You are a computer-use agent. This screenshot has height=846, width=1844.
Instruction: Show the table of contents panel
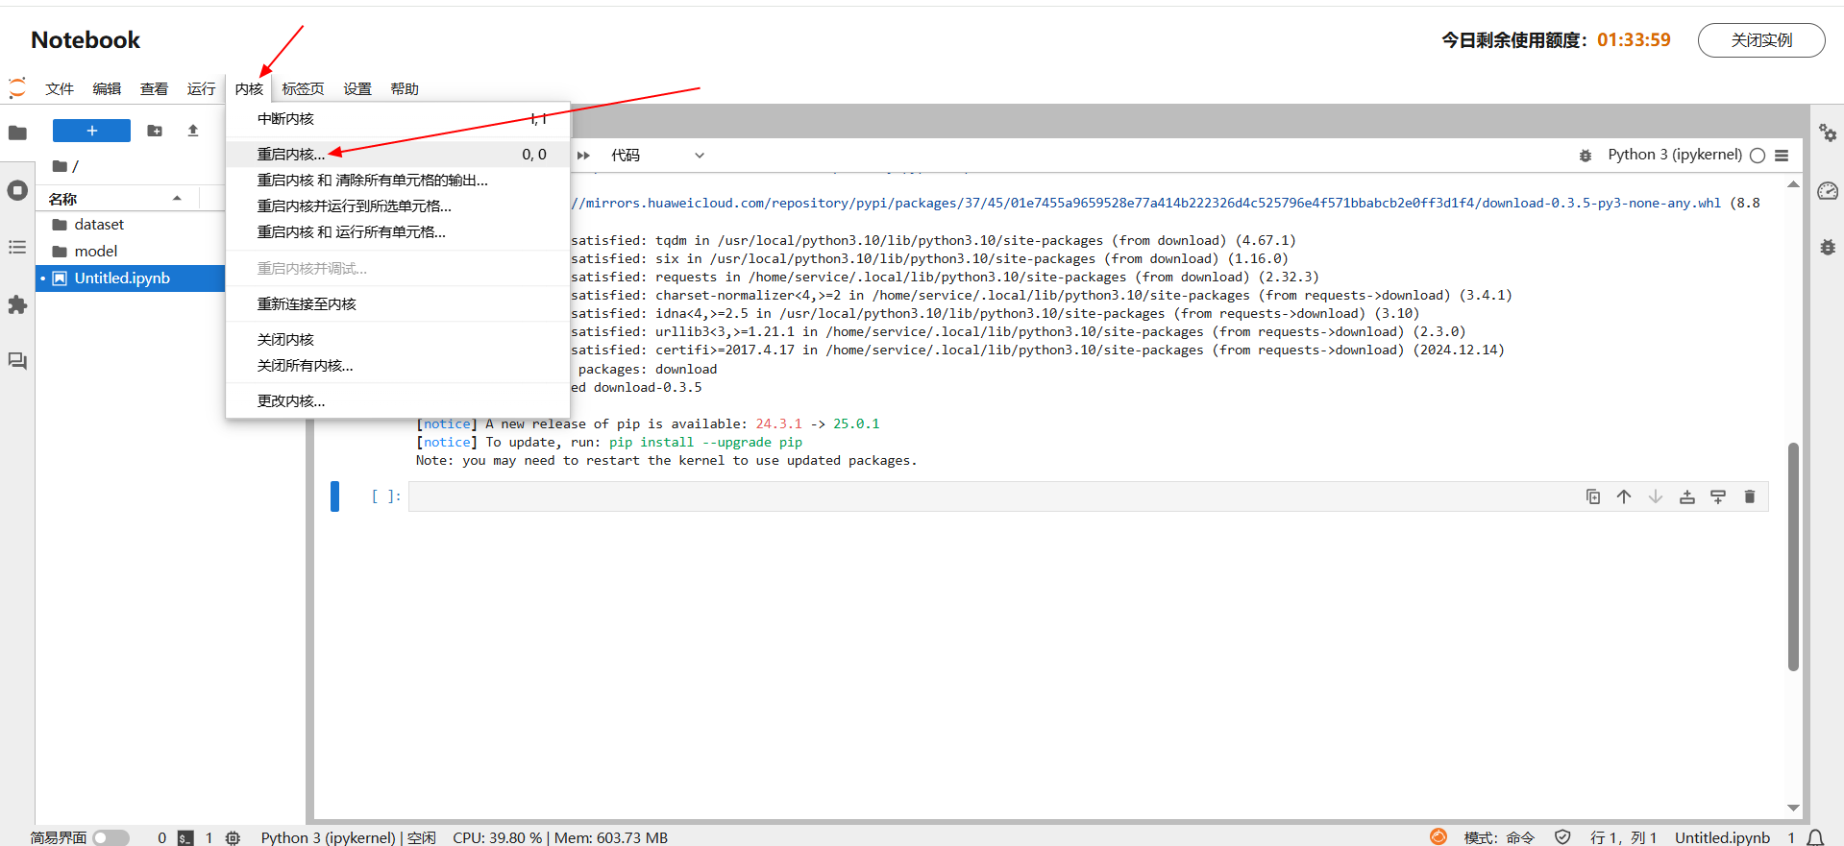[x=17, y=248]
